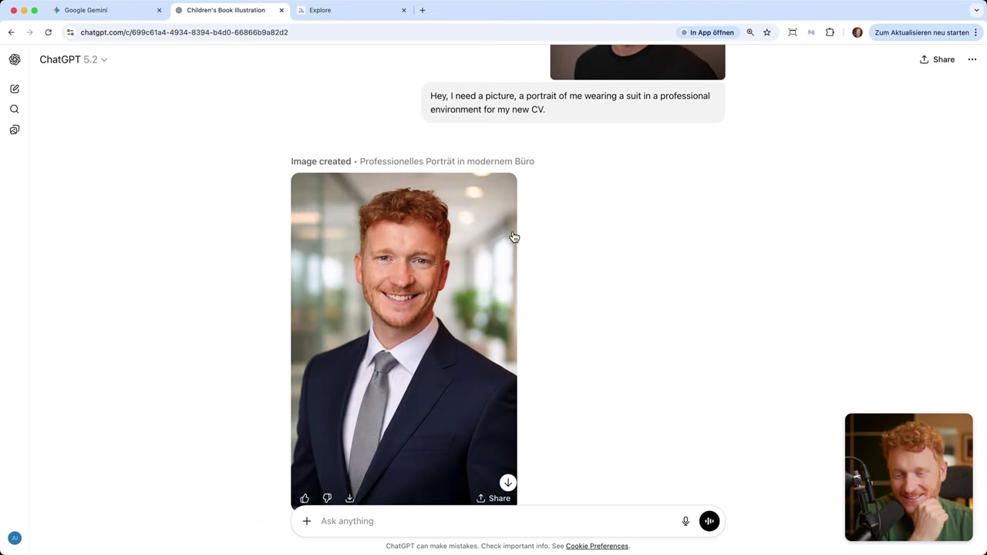This screenshot has height=555, width=987.
Task: Like the generated image with thumbs up
Action: coord(305,498)
